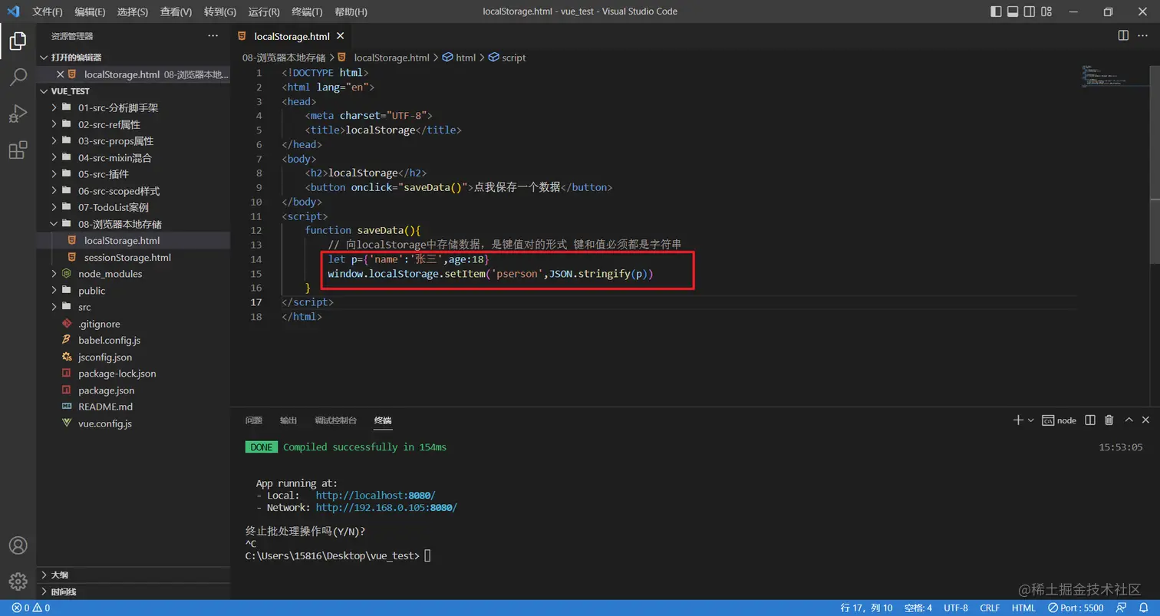The image size is (1160, 616).
Task: Expand the 07-TodoList案例 folder
Action: pyautogui.click(x=133, y=207)
